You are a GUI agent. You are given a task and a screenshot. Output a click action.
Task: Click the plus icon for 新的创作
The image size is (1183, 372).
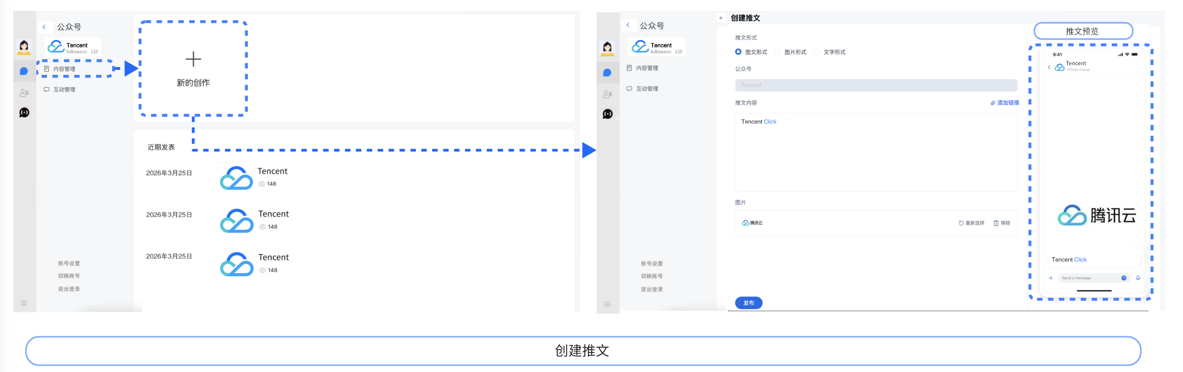[x=193, y=59]
